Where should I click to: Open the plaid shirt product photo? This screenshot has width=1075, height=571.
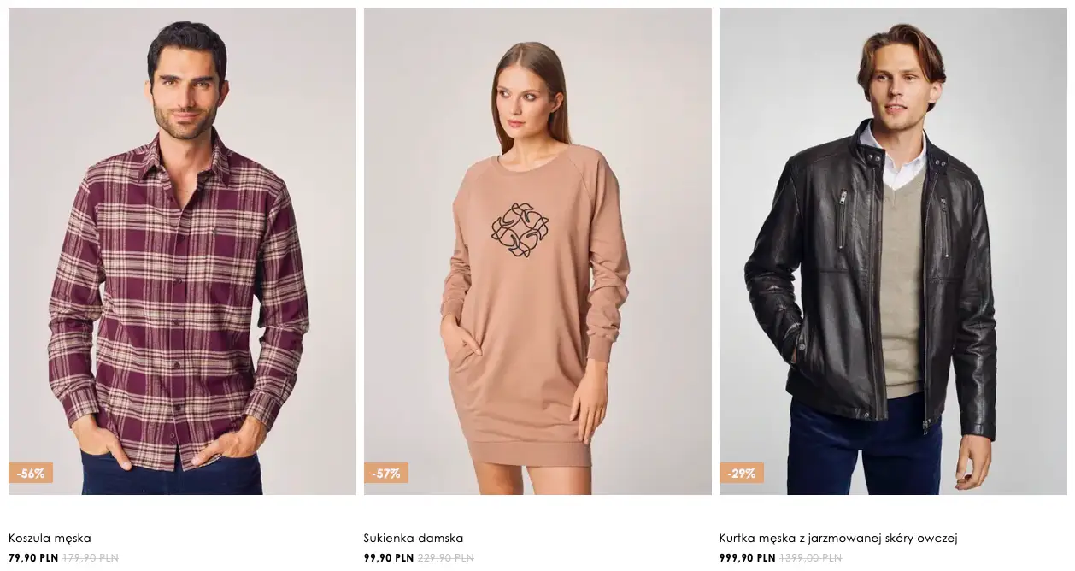[182, 251]
